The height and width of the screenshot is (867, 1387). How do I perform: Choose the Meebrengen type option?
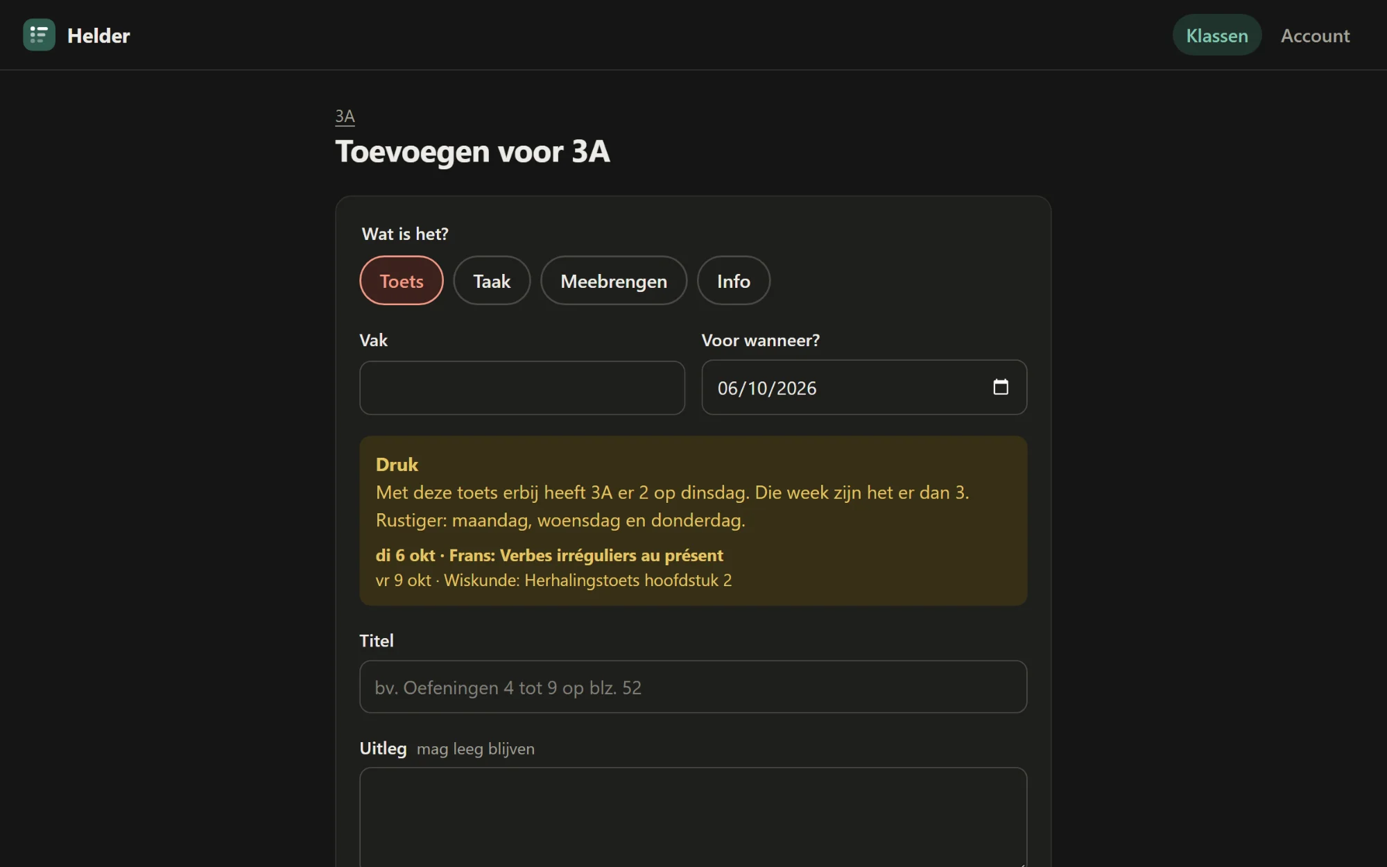point(614,281)
